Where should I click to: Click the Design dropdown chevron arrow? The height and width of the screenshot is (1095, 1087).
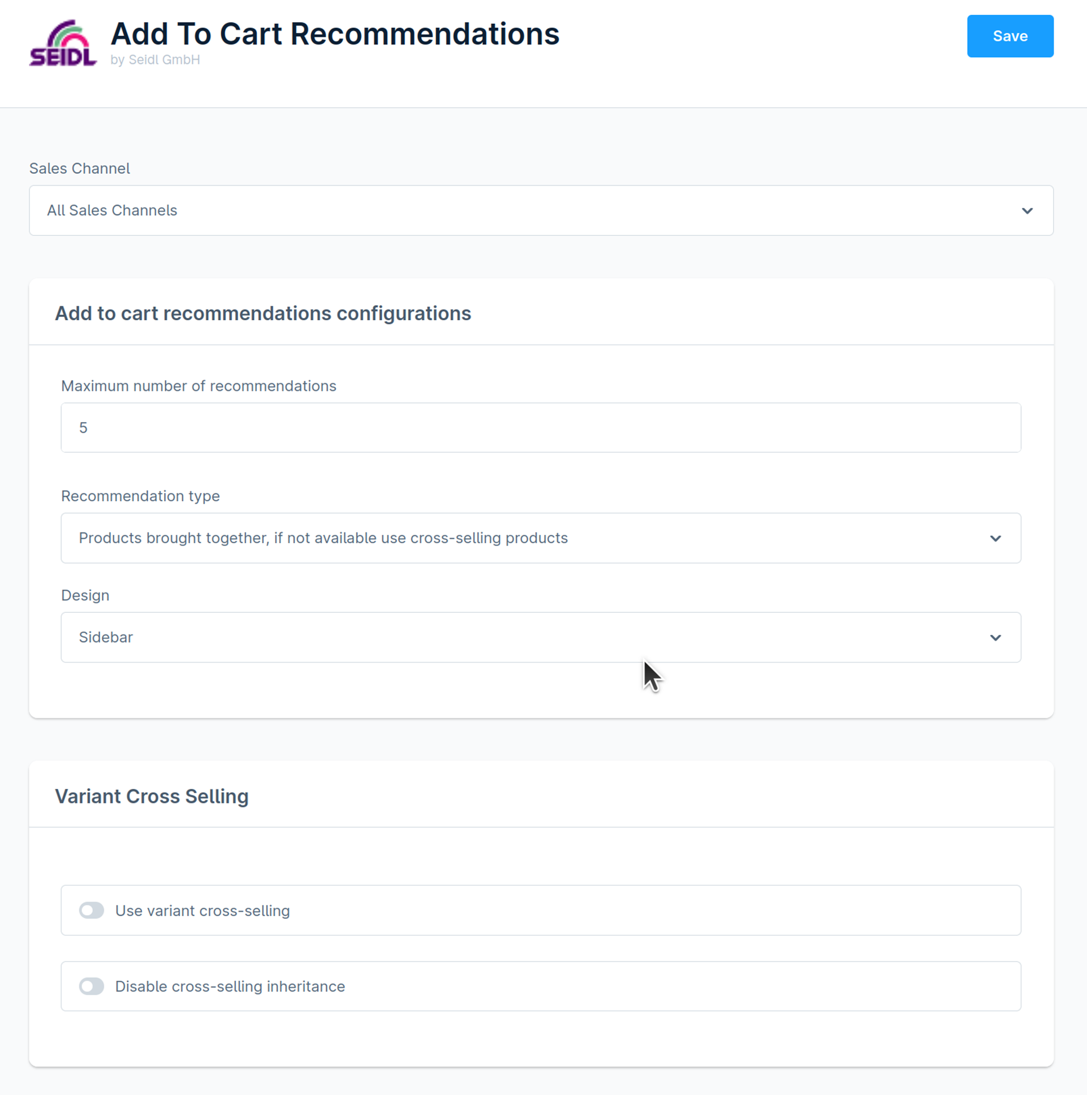pos(995,638)
